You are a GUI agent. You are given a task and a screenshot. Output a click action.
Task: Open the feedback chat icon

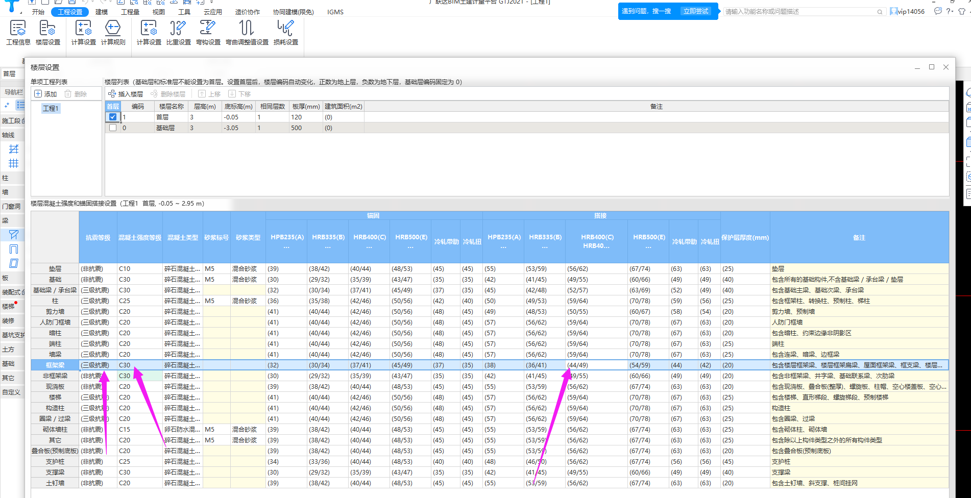pyautogui.click(x=938, y=11)
